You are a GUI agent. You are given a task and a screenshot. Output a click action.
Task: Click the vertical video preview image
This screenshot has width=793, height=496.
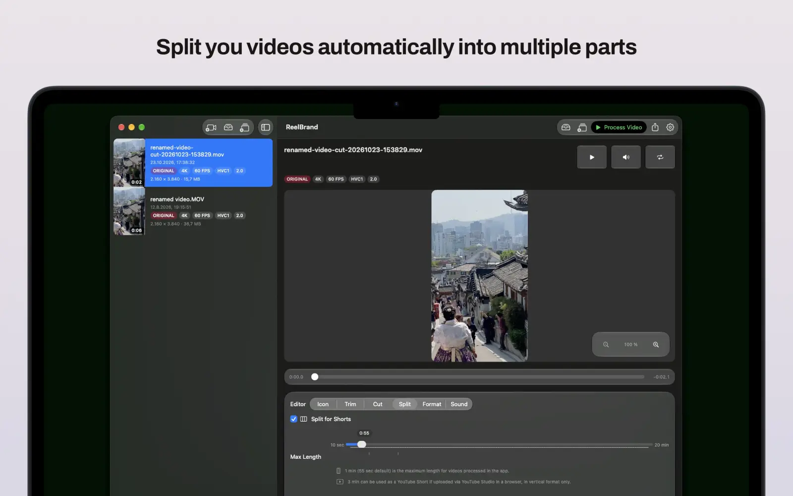(479, 276)
